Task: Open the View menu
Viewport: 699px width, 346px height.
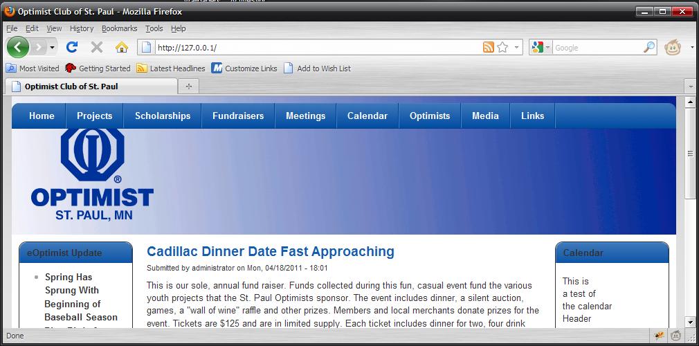Action: tap(55, 28)
